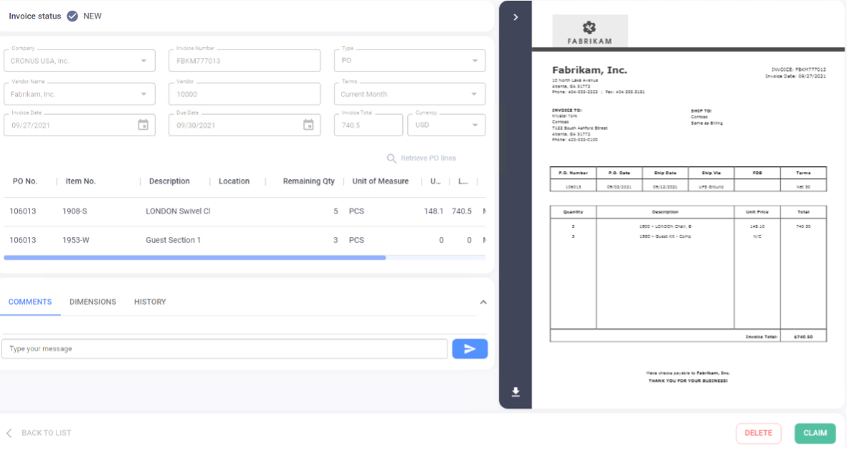
Task: Open the Due Date calendar picker
Action: 308,125
